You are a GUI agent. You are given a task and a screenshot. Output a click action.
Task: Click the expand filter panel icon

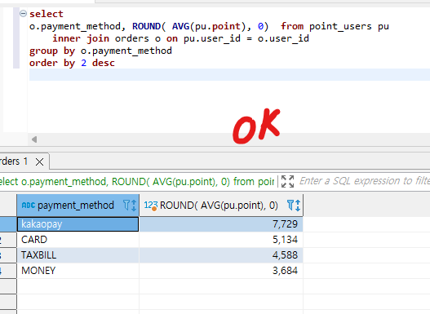point(288,181)
